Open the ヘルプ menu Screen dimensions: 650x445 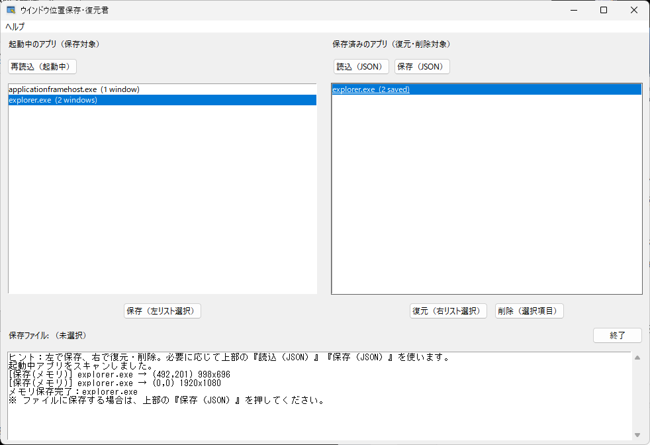click(x=15, y=26)
